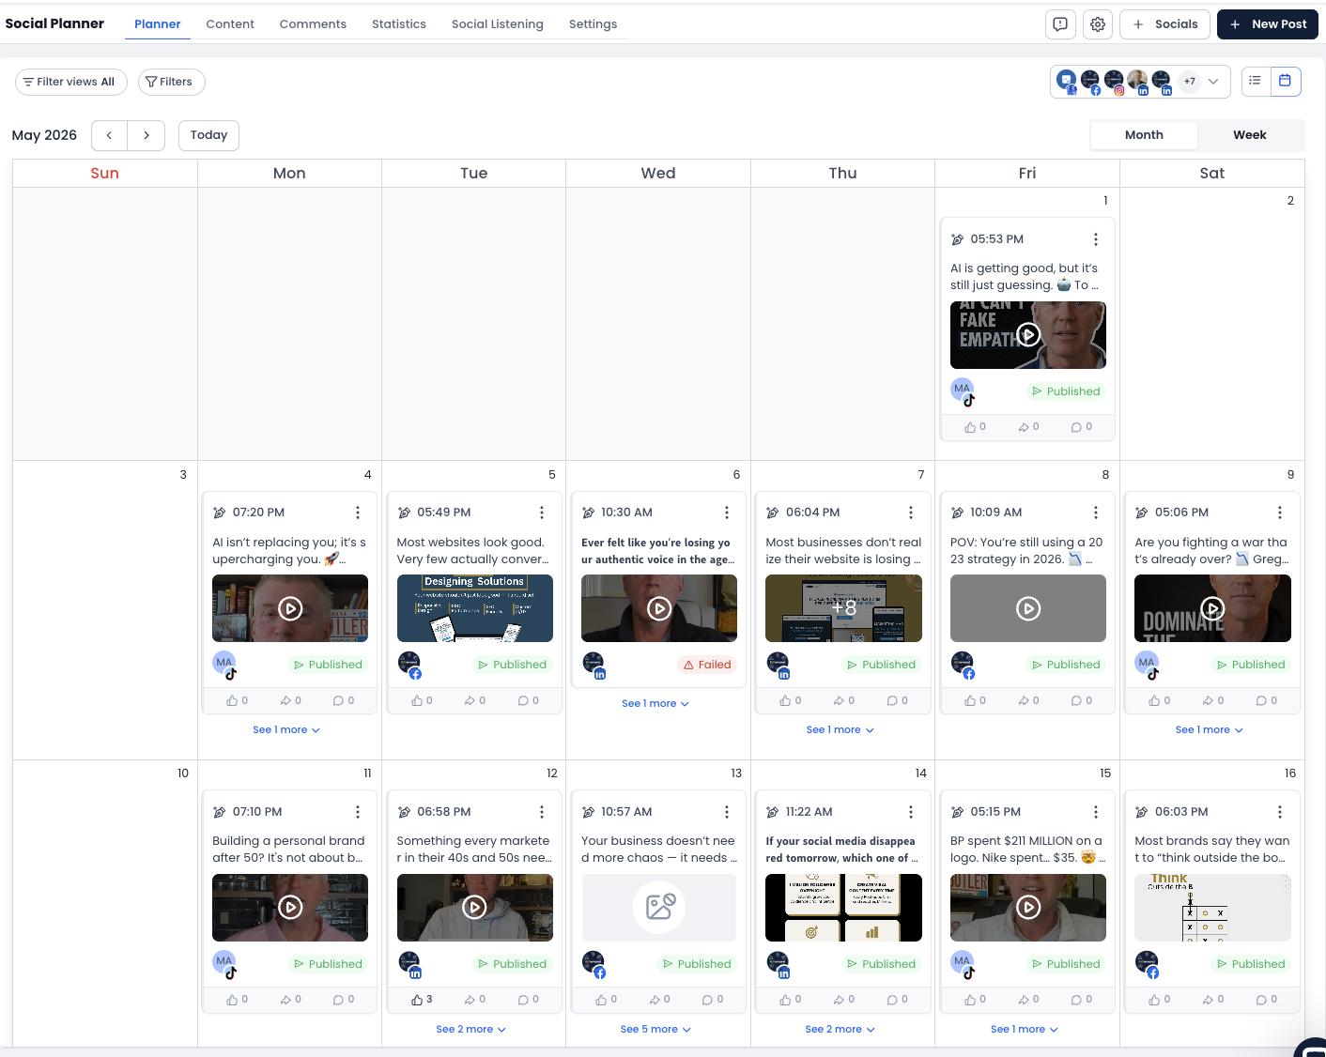
Task: Click like icon on 06:58 PM post
Action: coord(417,1000)
